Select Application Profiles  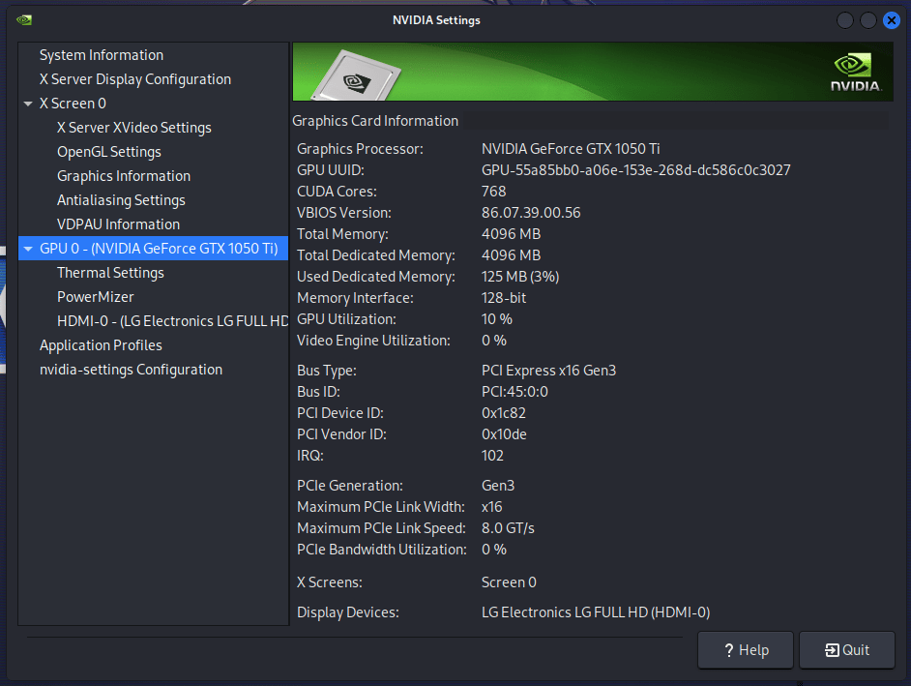[101, 344]
